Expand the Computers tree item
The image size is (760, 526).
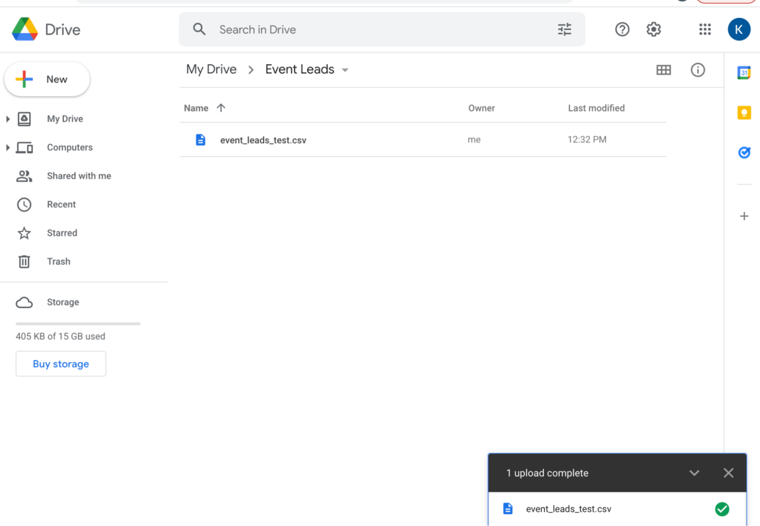7,147
